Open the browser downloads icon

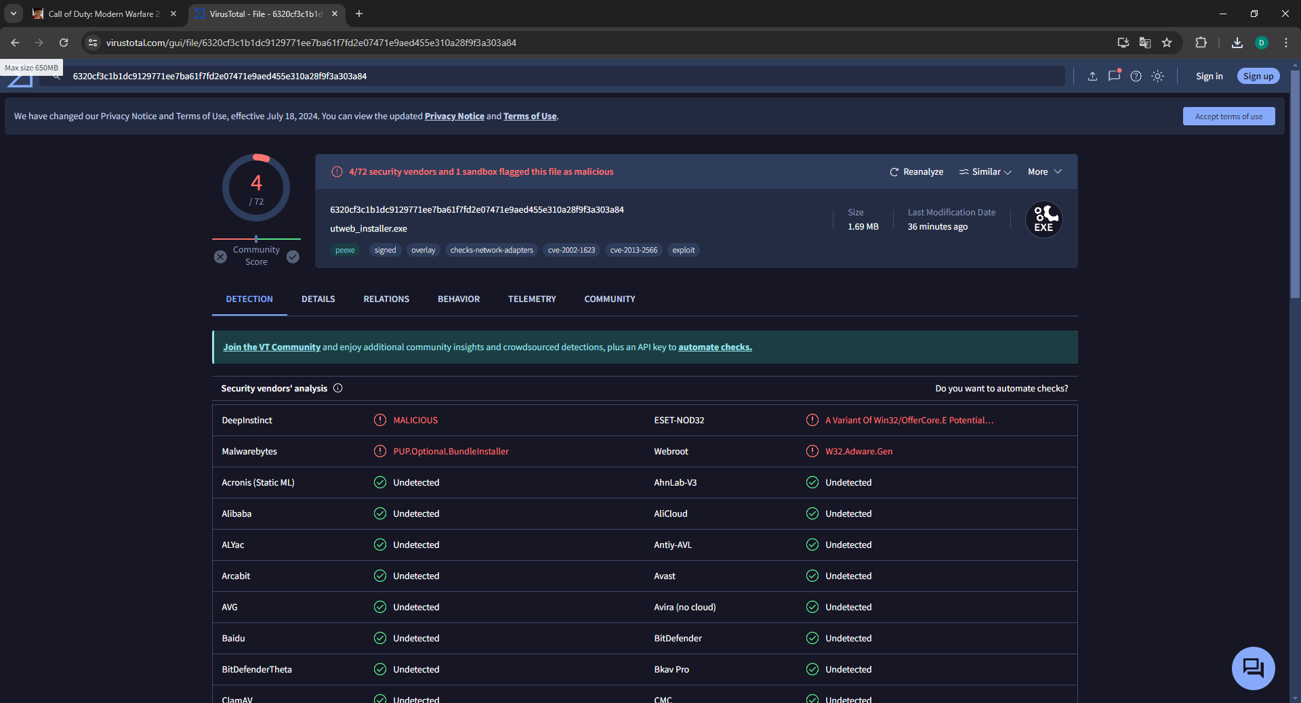tap(1237, 43)
